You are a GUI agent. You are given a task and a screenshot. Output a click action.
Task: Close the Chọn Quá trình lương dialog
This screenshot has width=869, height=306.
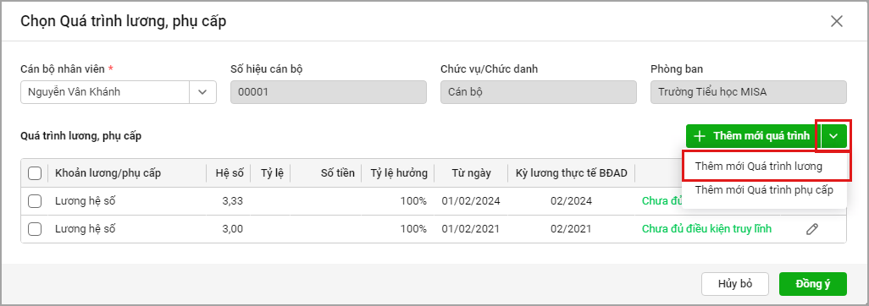coord(836,22)
